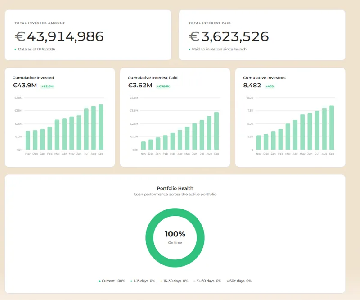The image size is (360, 300).
Task: Click the €25M axis label
Action: (x=18, y=124)
